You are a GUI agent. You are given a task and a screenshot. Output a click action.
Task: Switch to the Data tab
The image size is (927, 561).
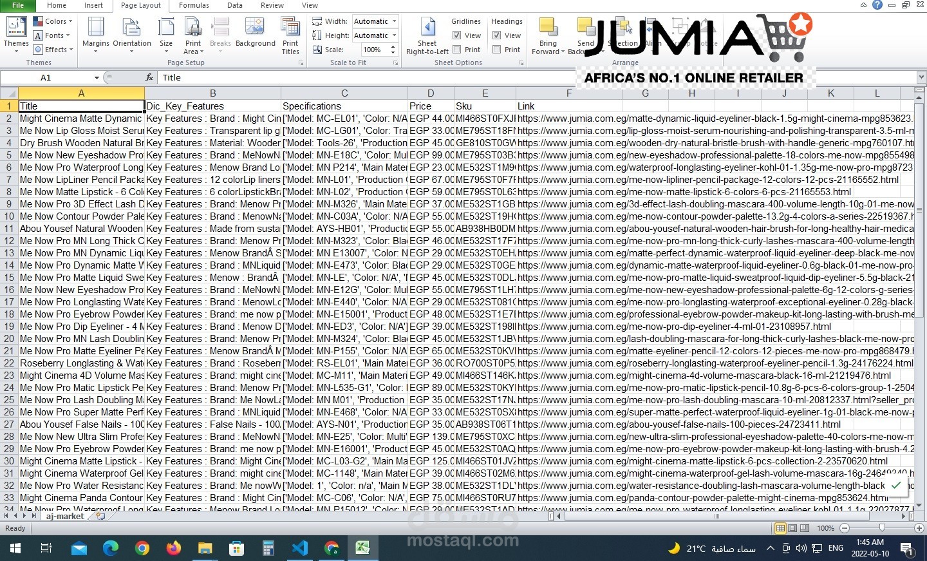pos(235,5)
